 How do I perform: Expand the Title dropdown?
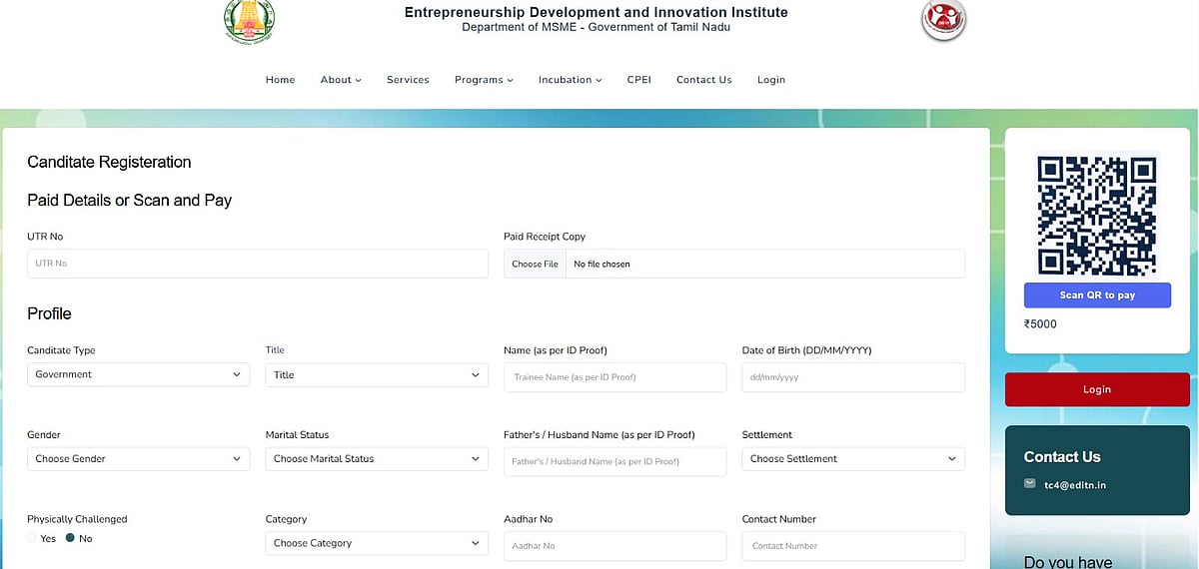click(376, 375)
